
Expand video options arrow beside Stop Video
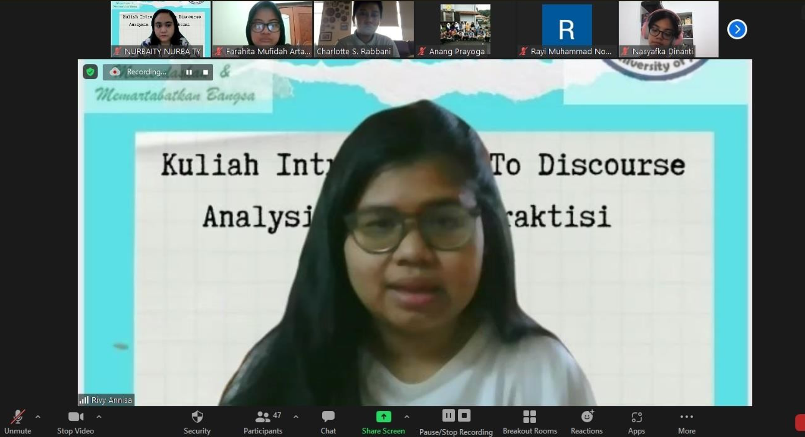[99, 417]
